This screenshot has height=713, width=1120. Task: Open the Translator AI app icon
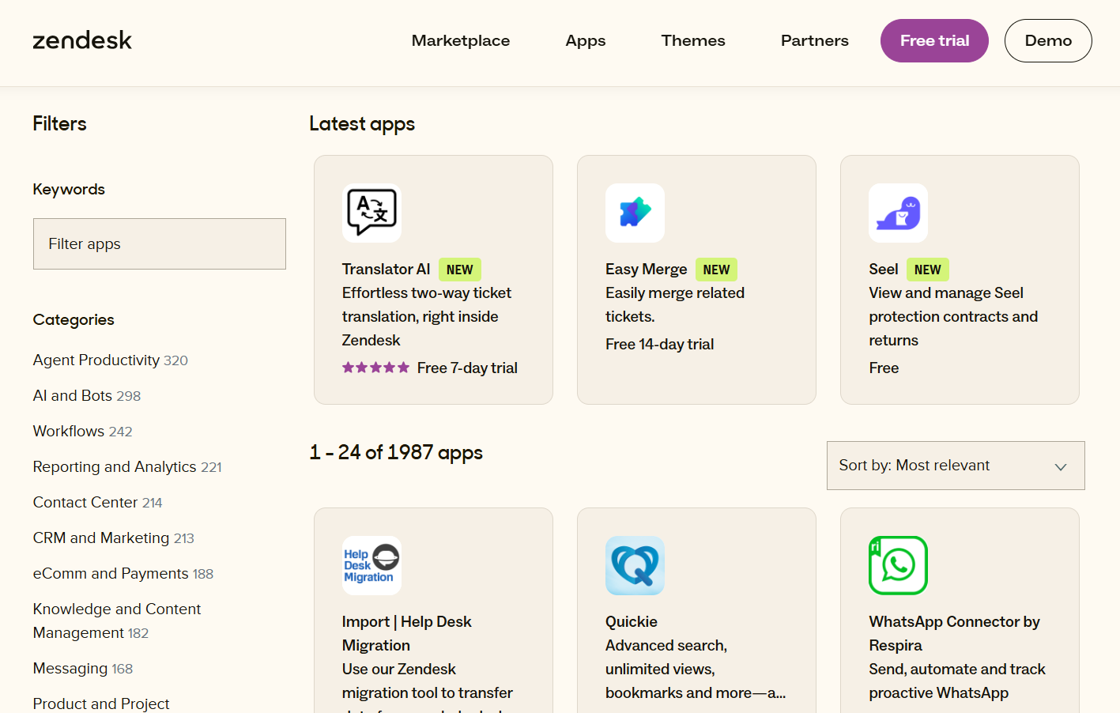pyautogui.click(x=371, y=213)
